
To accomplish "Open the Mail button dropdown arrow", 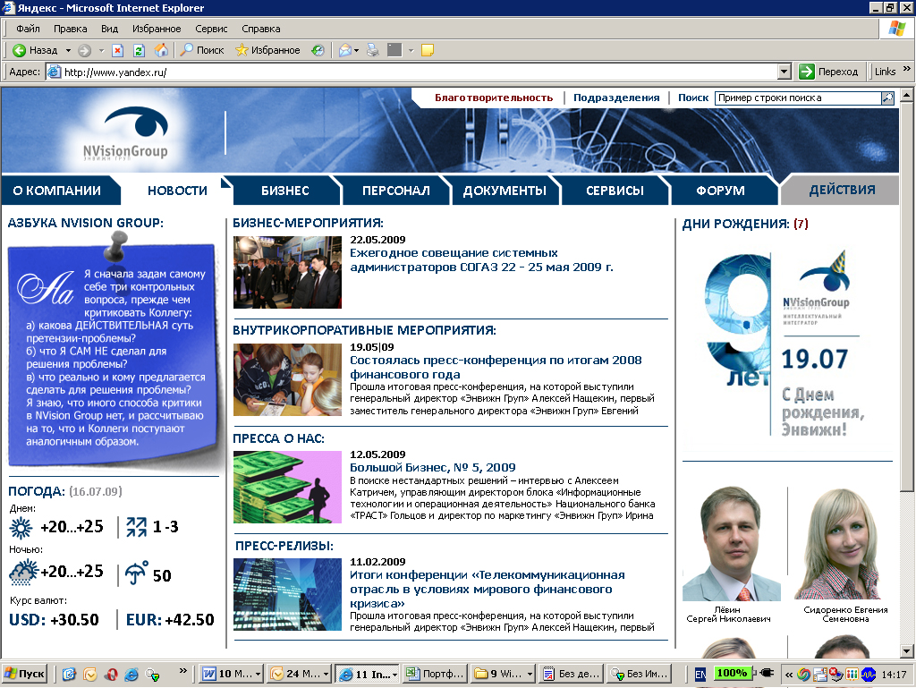I will click(x=357, y=50).
